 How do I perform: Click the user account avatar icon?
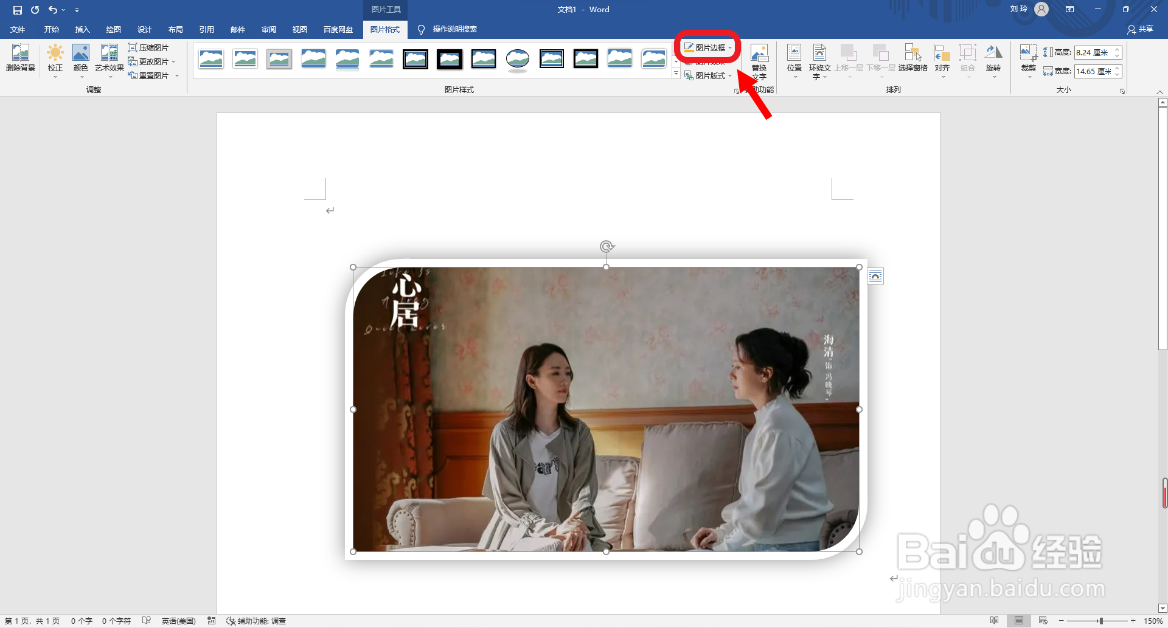1041,9
